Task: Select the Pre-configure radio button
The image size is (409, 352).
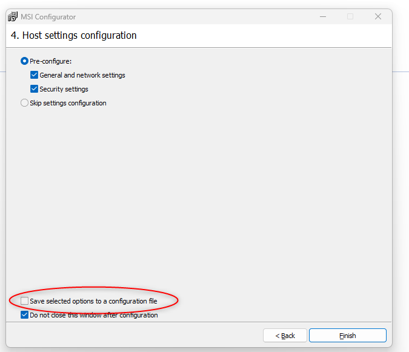Action: click(24, 61)
